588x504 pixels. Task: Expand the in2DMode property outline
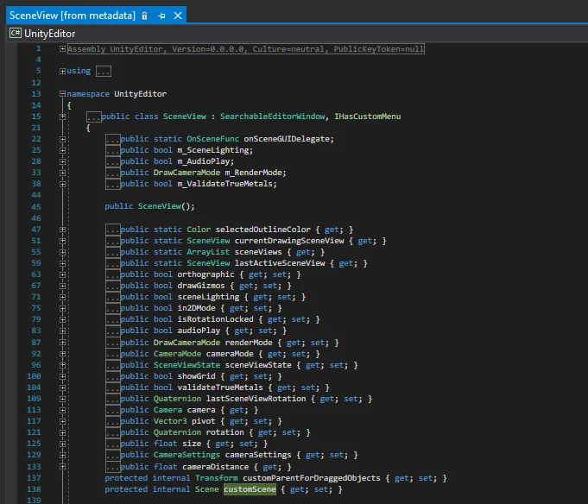point(63,308)
